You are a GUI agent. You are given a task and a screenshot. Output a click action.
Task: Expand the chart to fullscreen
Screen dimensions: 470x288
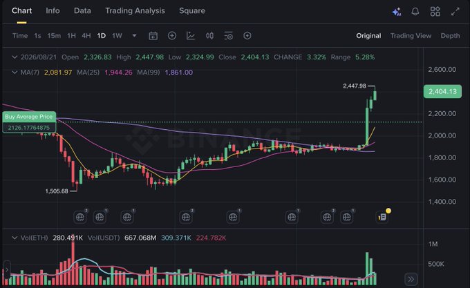coord(455,11)
